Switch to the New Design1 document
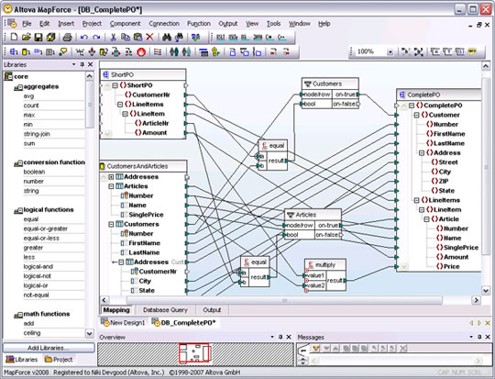This screenshot has width=495, height=379. click(124, 323)
